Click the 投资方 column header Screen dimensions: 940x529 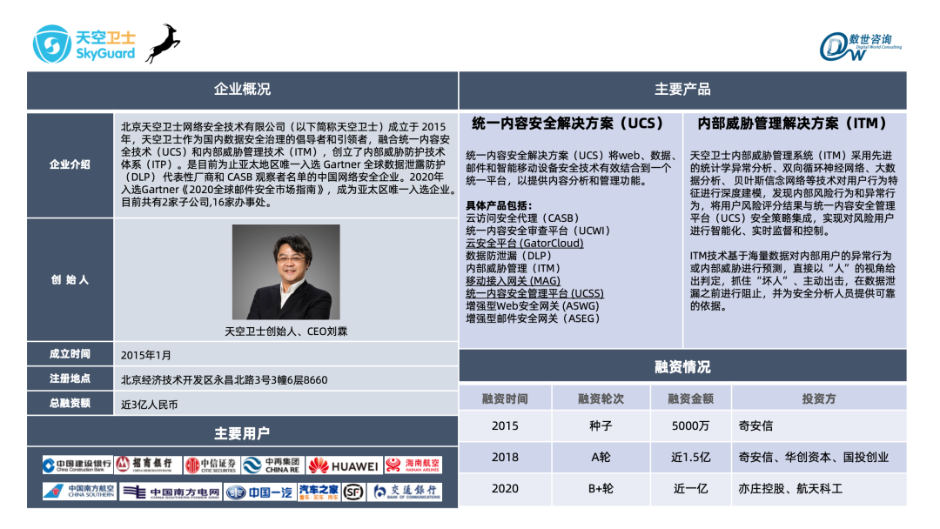pos(819,399)
